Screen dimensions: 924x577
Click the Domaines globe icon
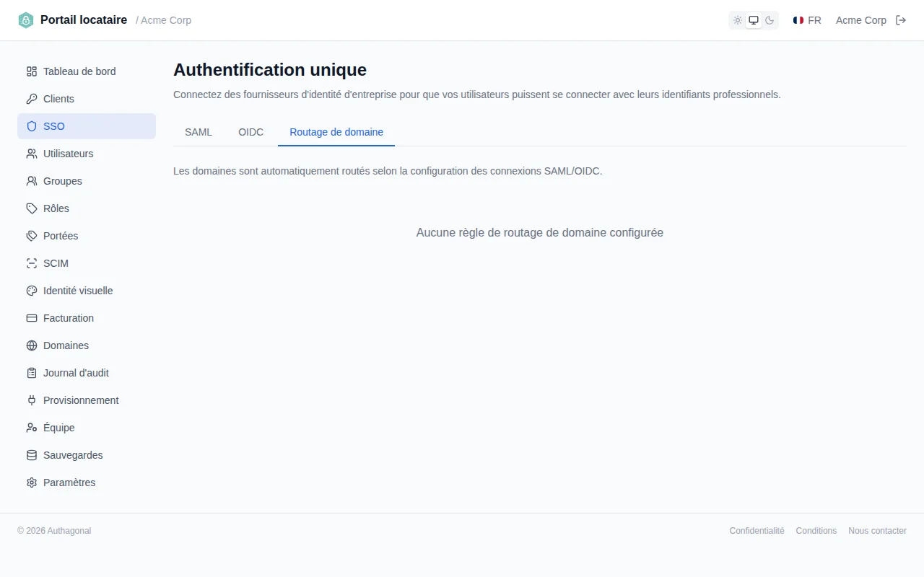[x=32, y=345]
